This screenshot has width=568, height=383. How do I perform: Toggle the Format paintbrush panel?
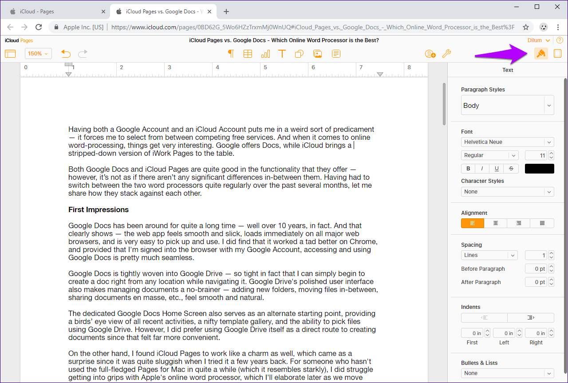coord(541,54)
